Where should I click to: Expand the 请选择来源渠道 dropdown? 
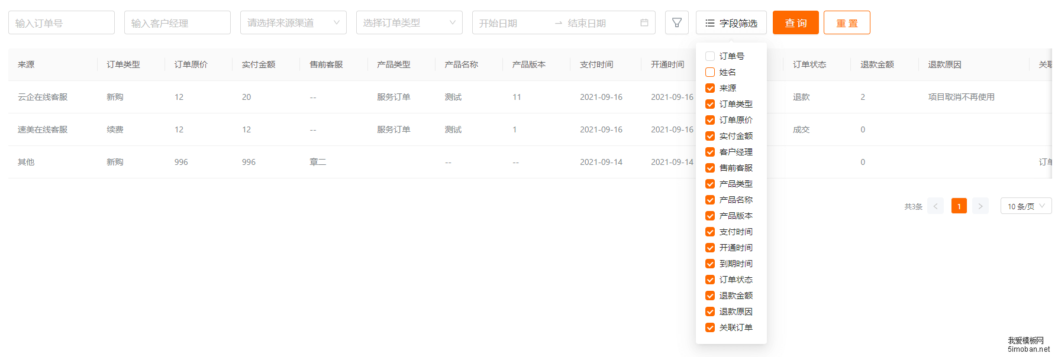(293, 23)
